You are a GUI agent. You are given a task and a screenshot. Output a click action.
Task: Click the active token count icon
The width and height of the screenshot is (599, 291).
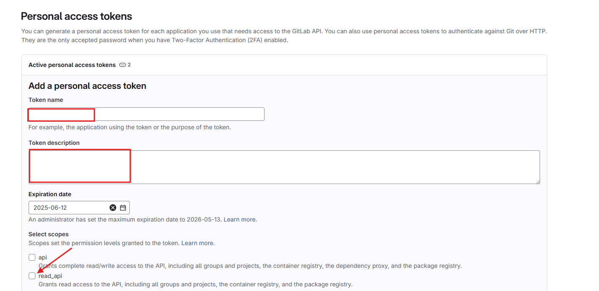[x=123, y=65]
